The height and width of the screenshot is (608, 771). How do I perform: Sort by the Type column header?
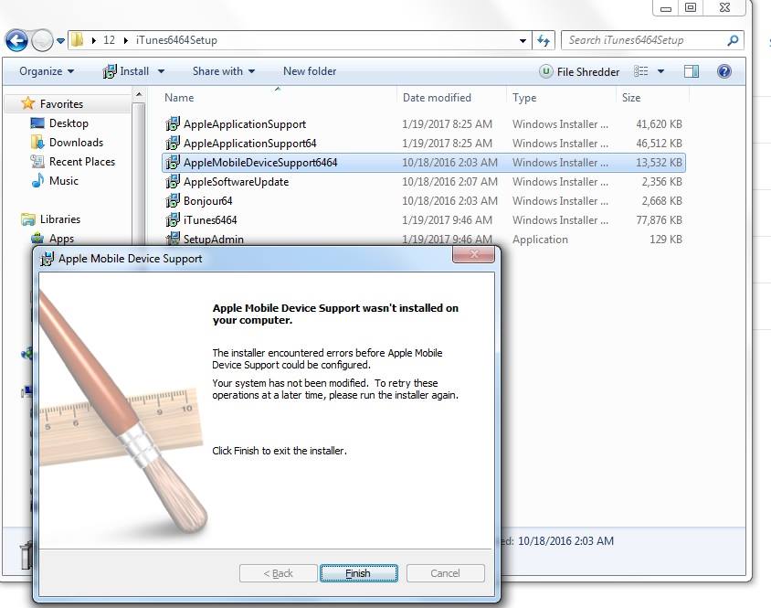[524, 98]
